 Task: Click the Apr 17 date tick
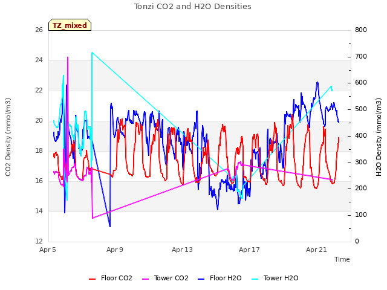(x=249, y=250)
